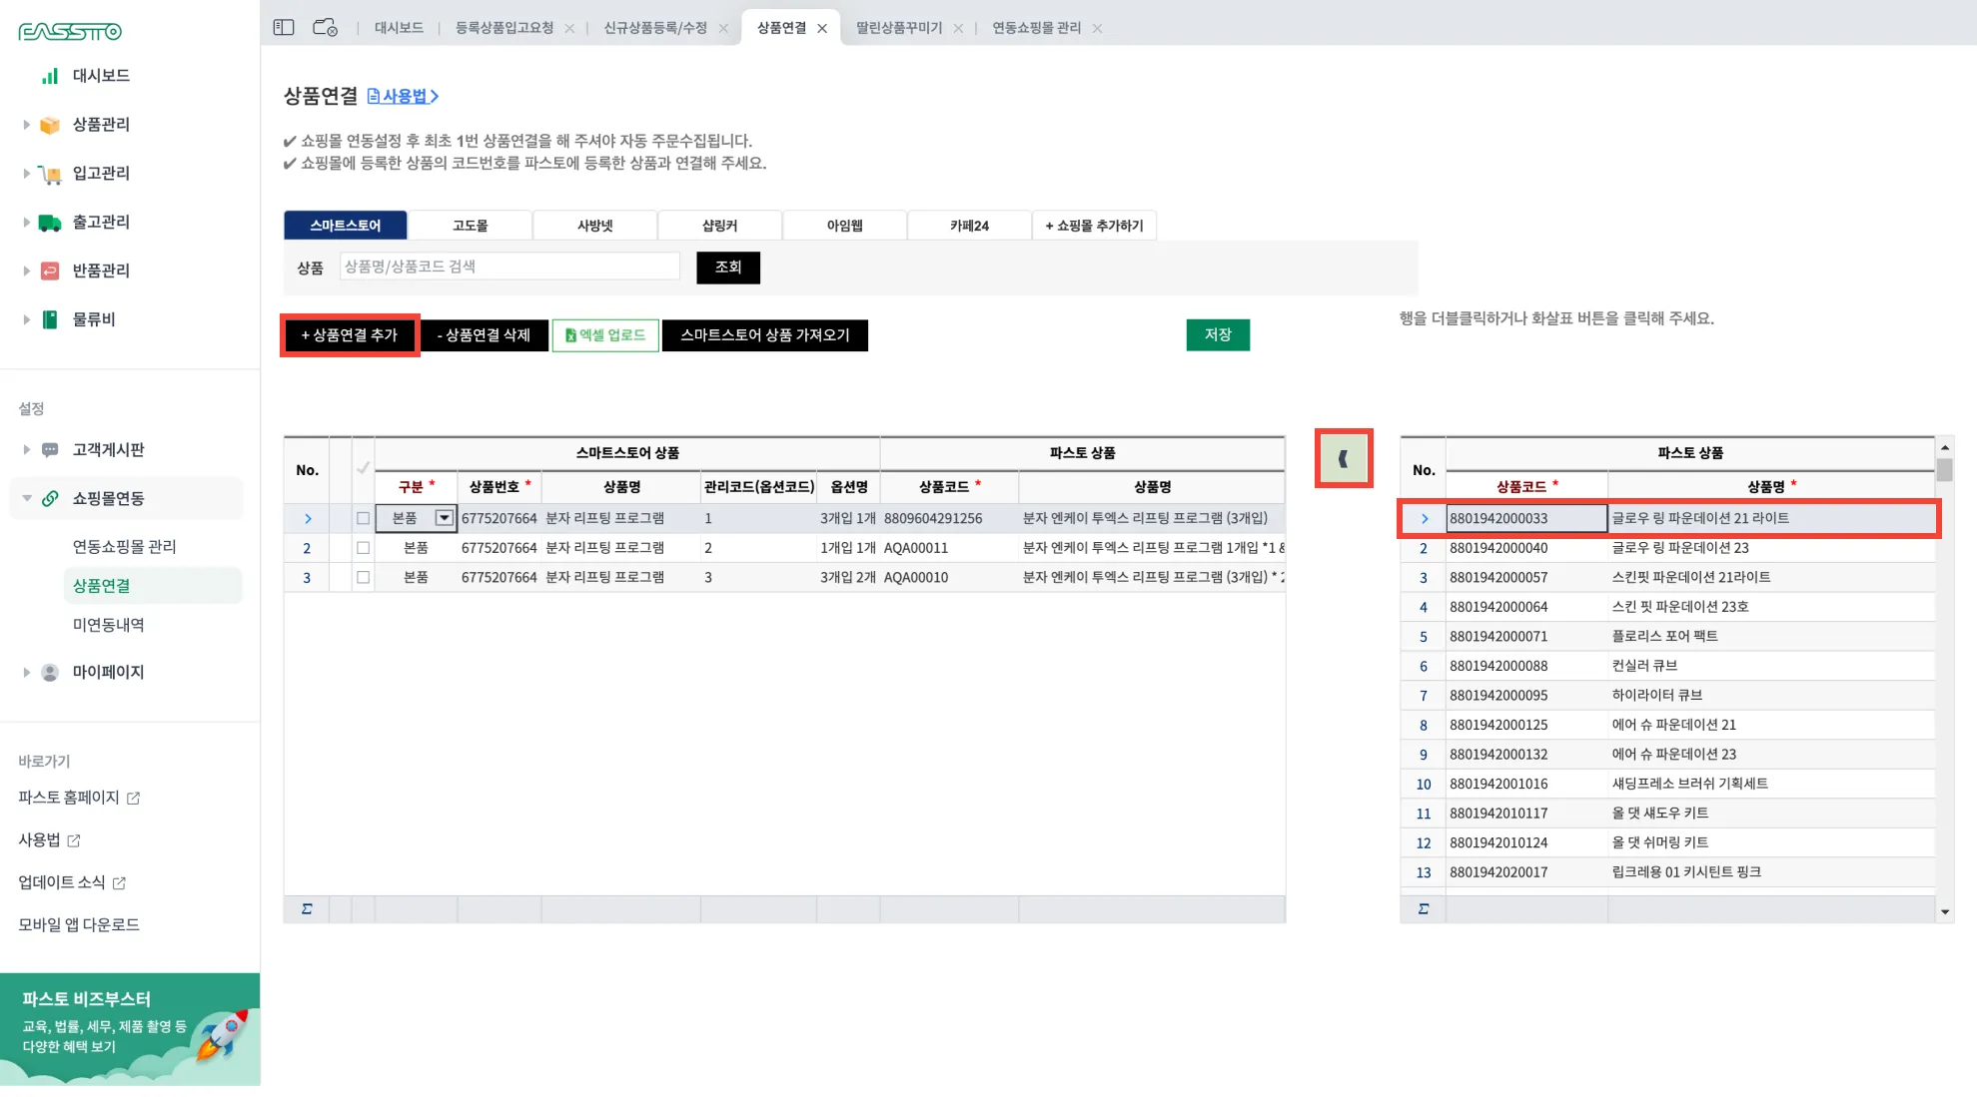Click the 출고관리 green truck icon
Viewport: 1977px width, 1097px height.
click(49, 223)
